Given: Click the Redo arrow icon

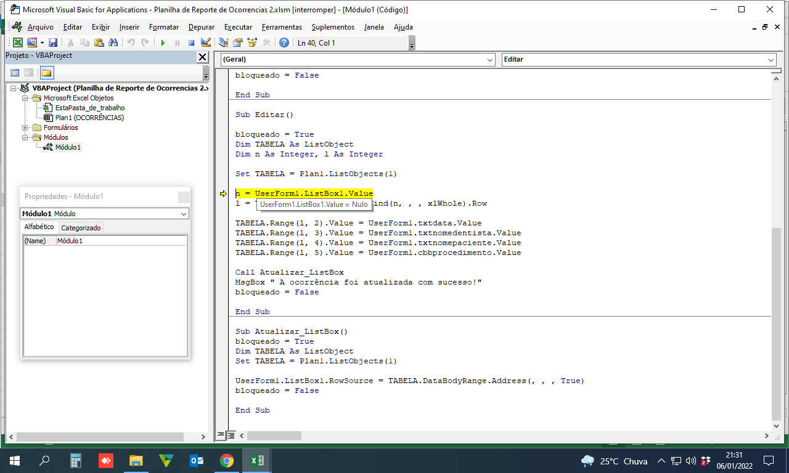Looking at the screenshot, I should [145, 42].
